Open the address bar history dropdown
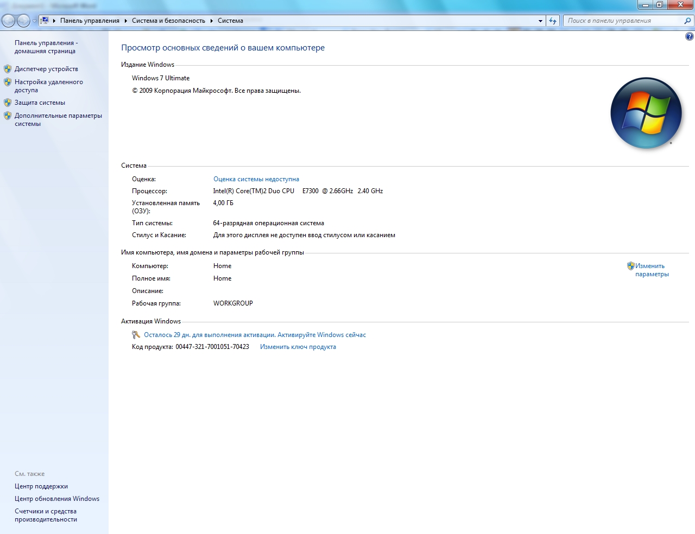 pyautogui.click(x=540, y=21)
